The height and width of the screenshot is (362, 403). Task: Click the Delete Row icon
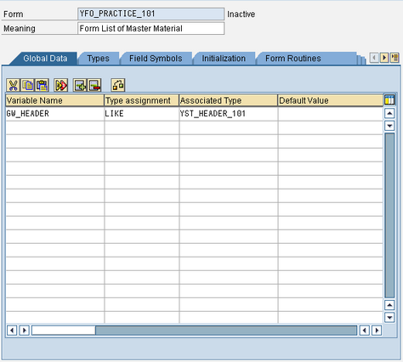94,85
